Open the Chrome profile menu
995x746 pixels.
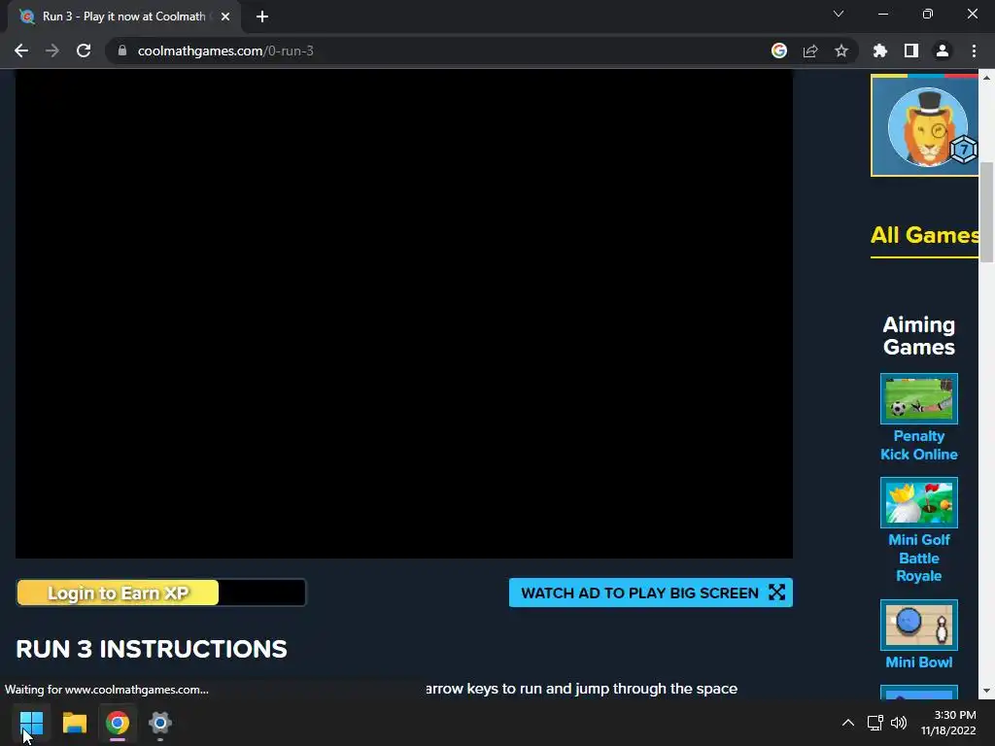tap(943, 51)
